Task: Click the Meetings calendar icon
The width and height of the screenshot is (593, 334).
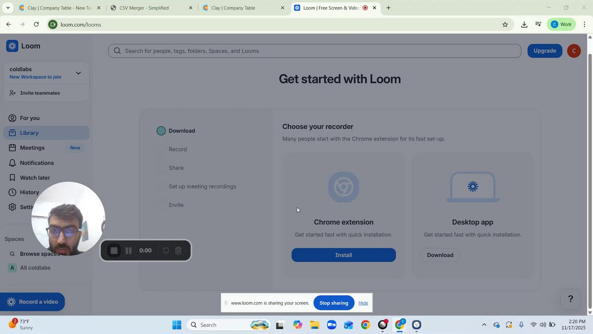Action: coord(13,148)
